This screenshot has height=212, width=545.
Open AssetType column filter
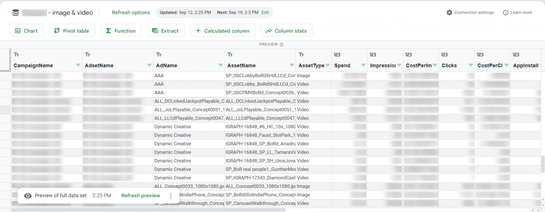coord(327,65)
